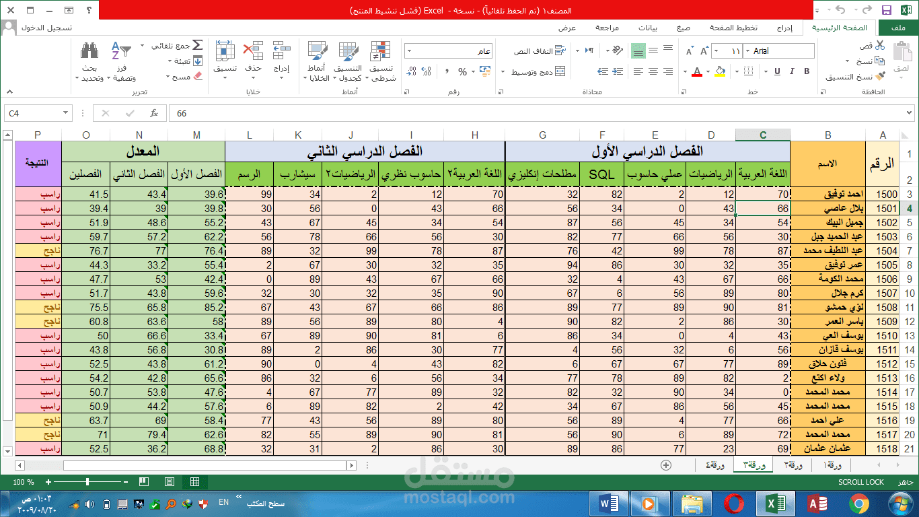This screenshot has height=517, width=919.
Task: Click the تسجيل الدخول sign-in link
Action: [46, 28]
